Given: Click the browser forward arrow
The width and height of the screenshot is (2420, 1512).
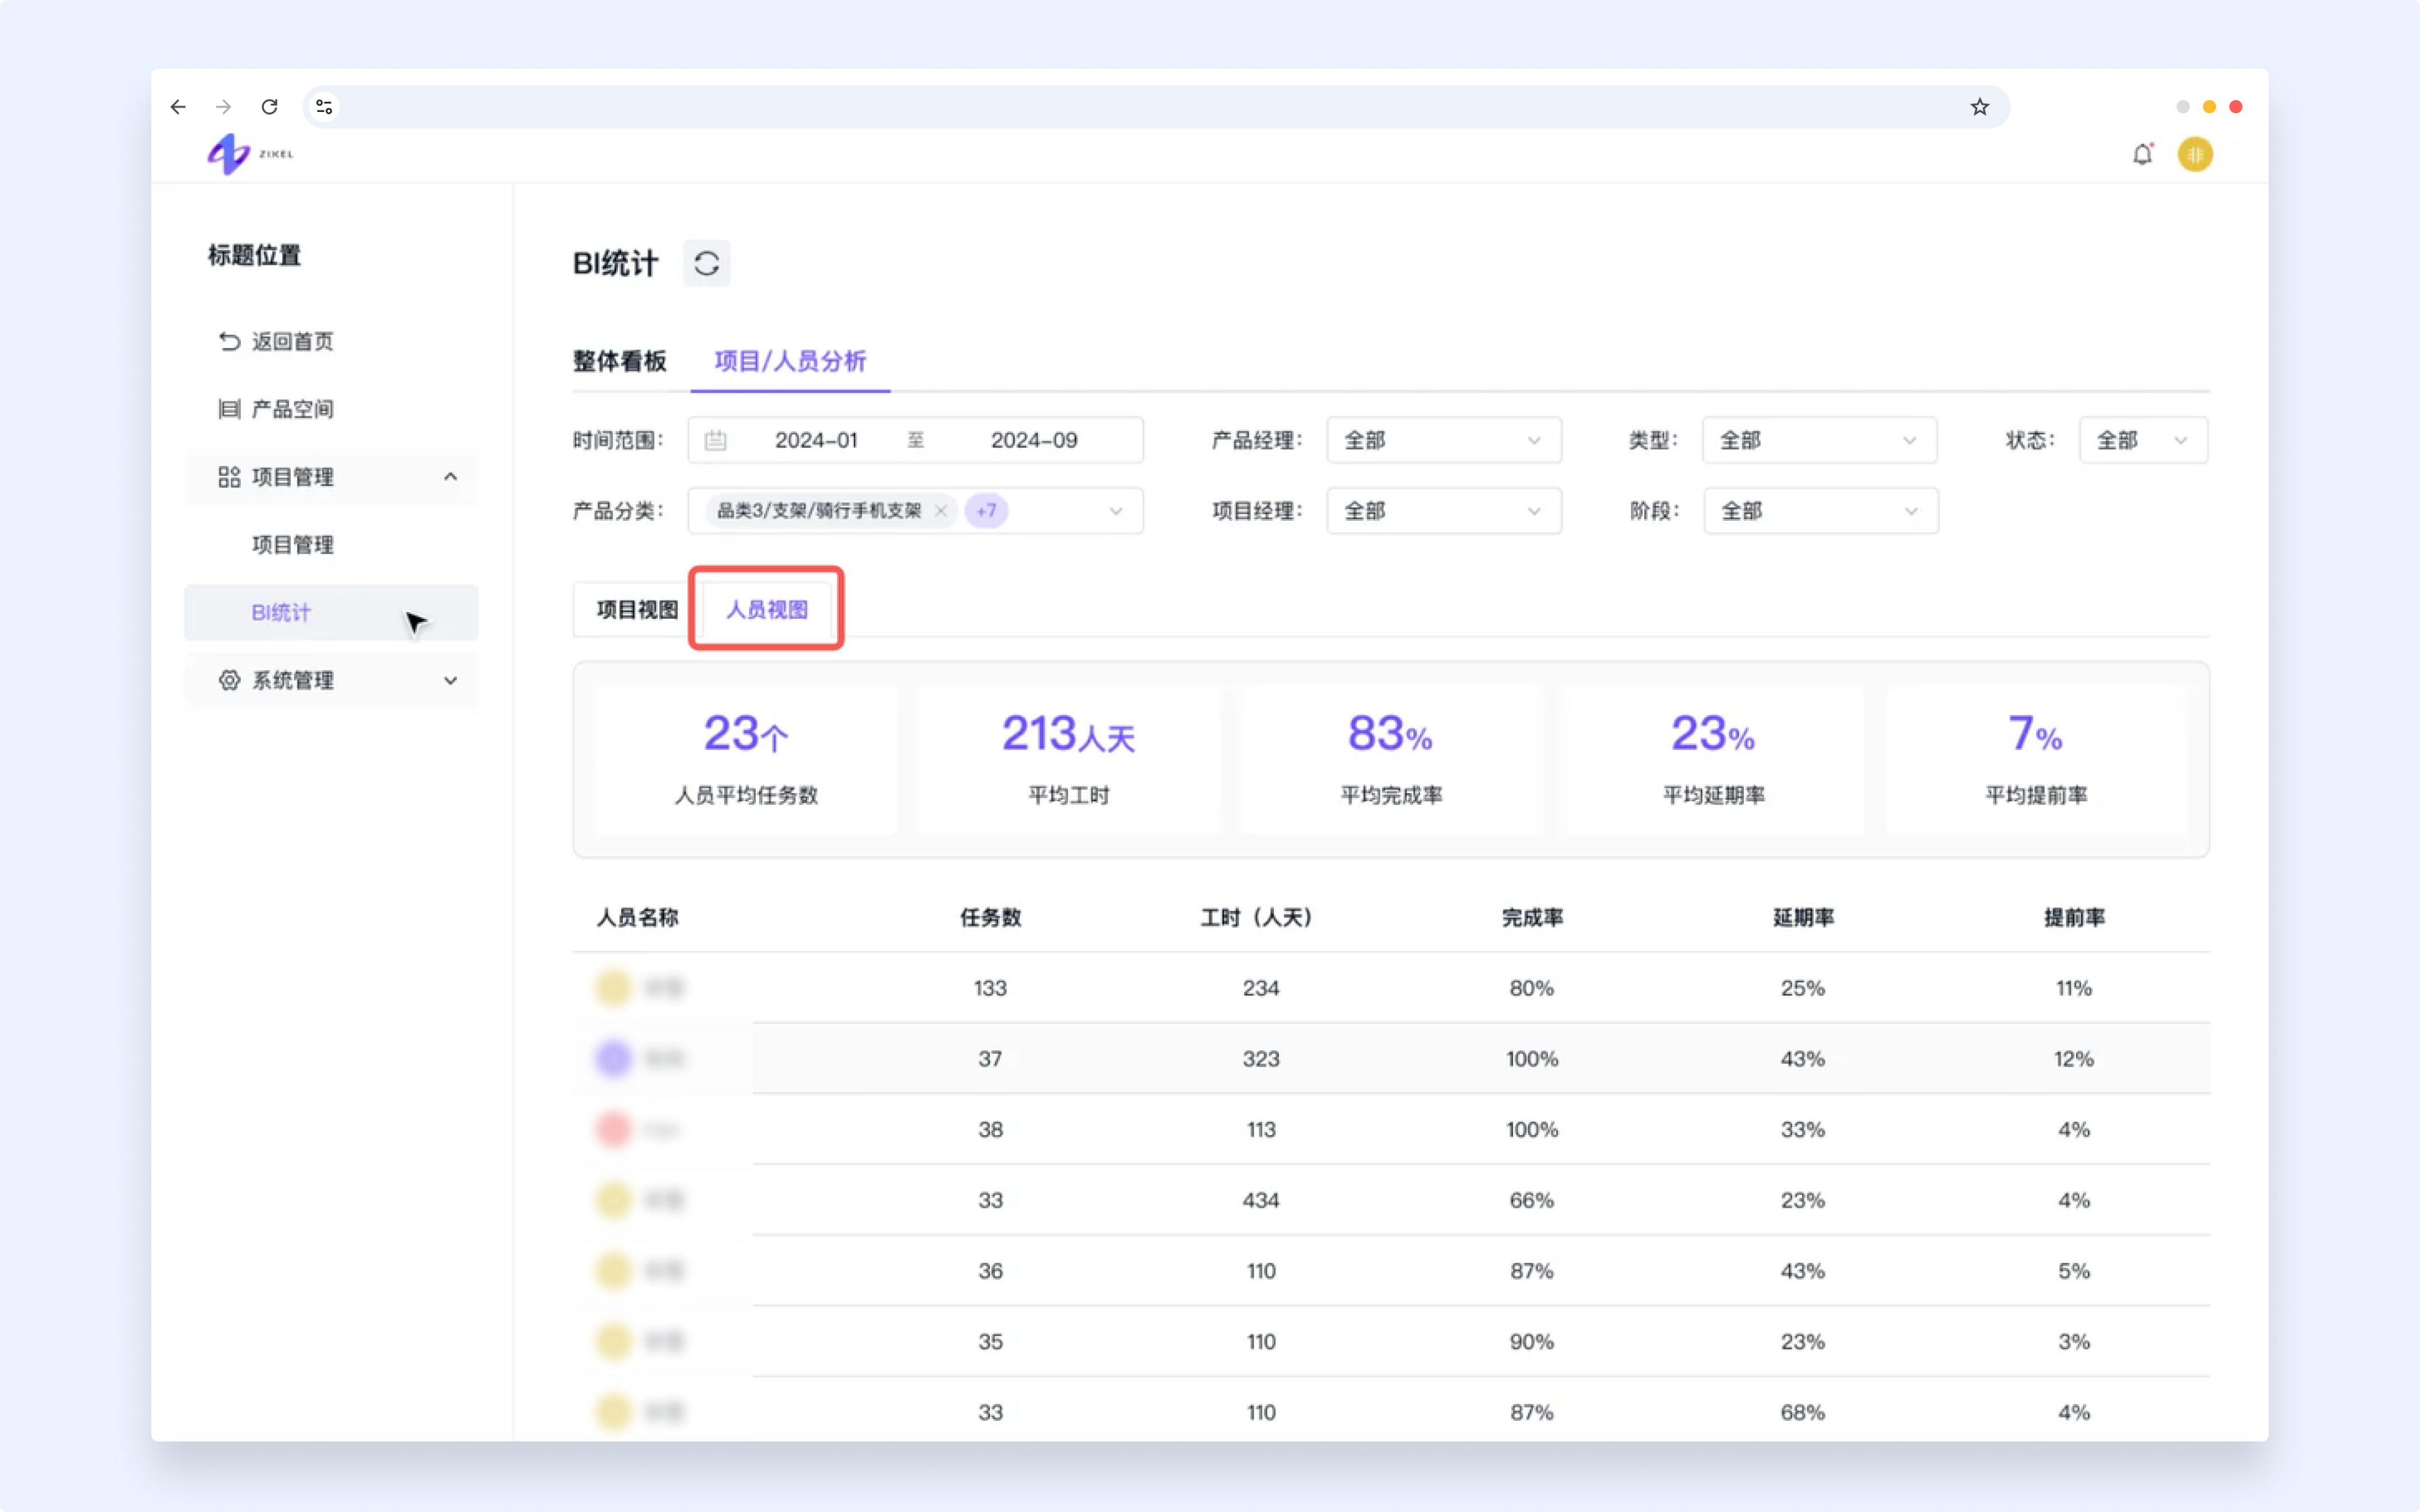Looking at the screenshot, I should (223, 107).
